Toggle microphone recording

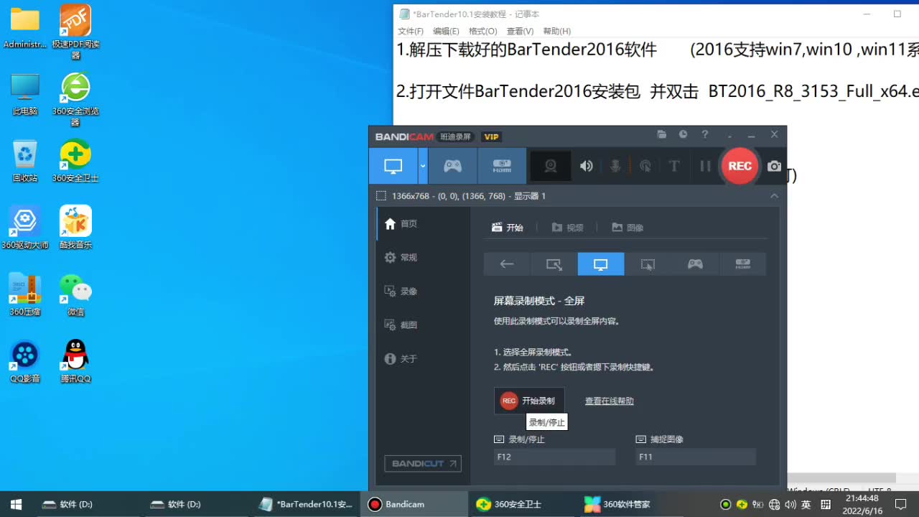coord(615,166)
